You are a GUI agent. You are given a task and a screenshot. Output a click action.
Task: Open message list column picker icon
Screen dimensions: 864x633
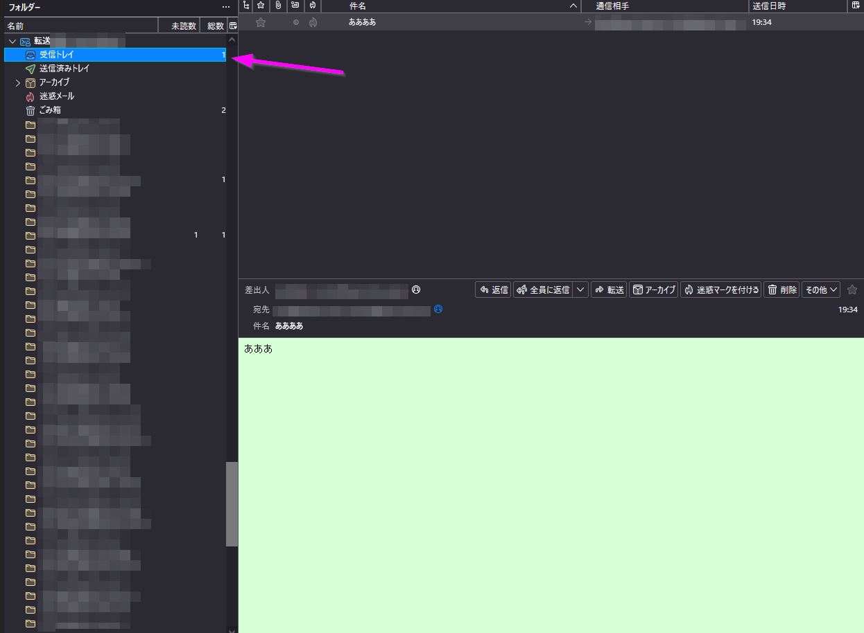pos(855,6)
